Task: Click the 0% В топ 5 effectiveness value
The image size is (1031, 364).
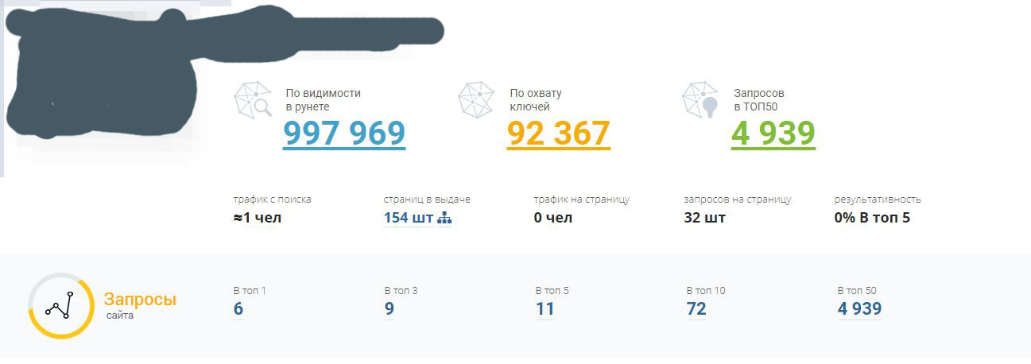Action: click(x=872, y=218)
